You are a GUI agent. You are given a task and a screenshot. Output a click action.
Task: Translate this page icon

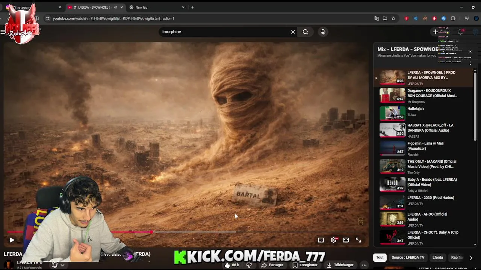[x=377, y=18]
